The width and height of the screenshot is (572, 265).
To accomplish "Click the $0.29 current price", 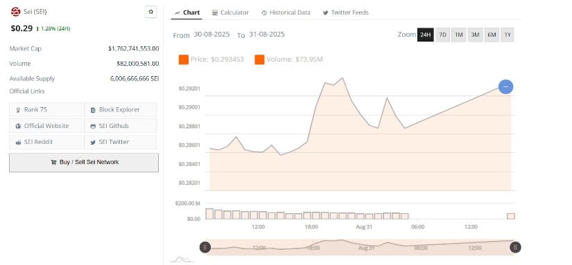I will coord(21,28).
